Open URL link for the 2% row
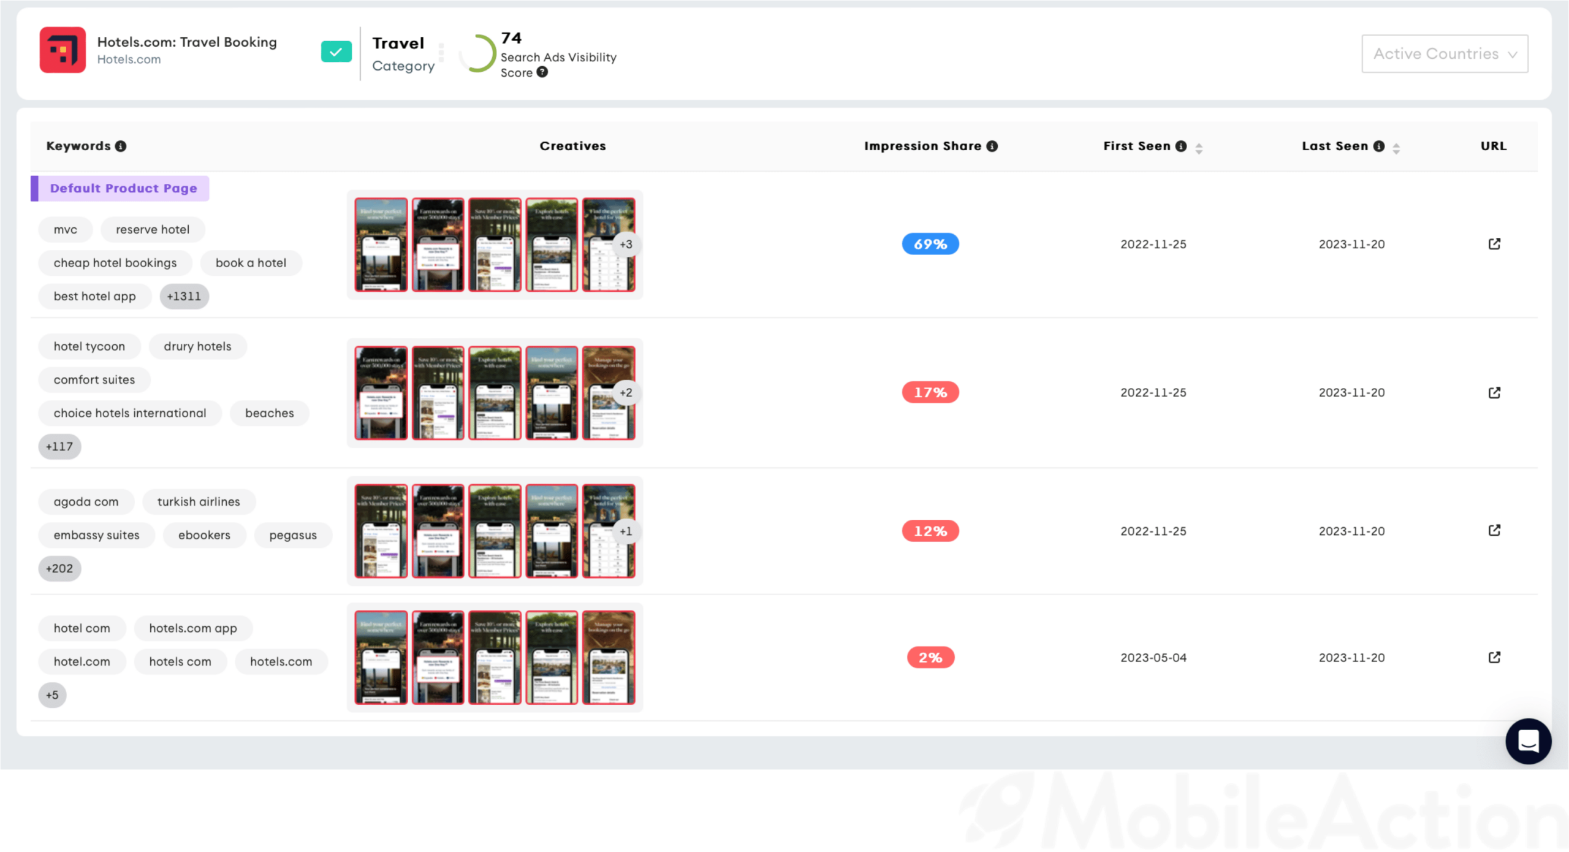The width and height of the screenshot is (1569, 852). coord(1494,657)
